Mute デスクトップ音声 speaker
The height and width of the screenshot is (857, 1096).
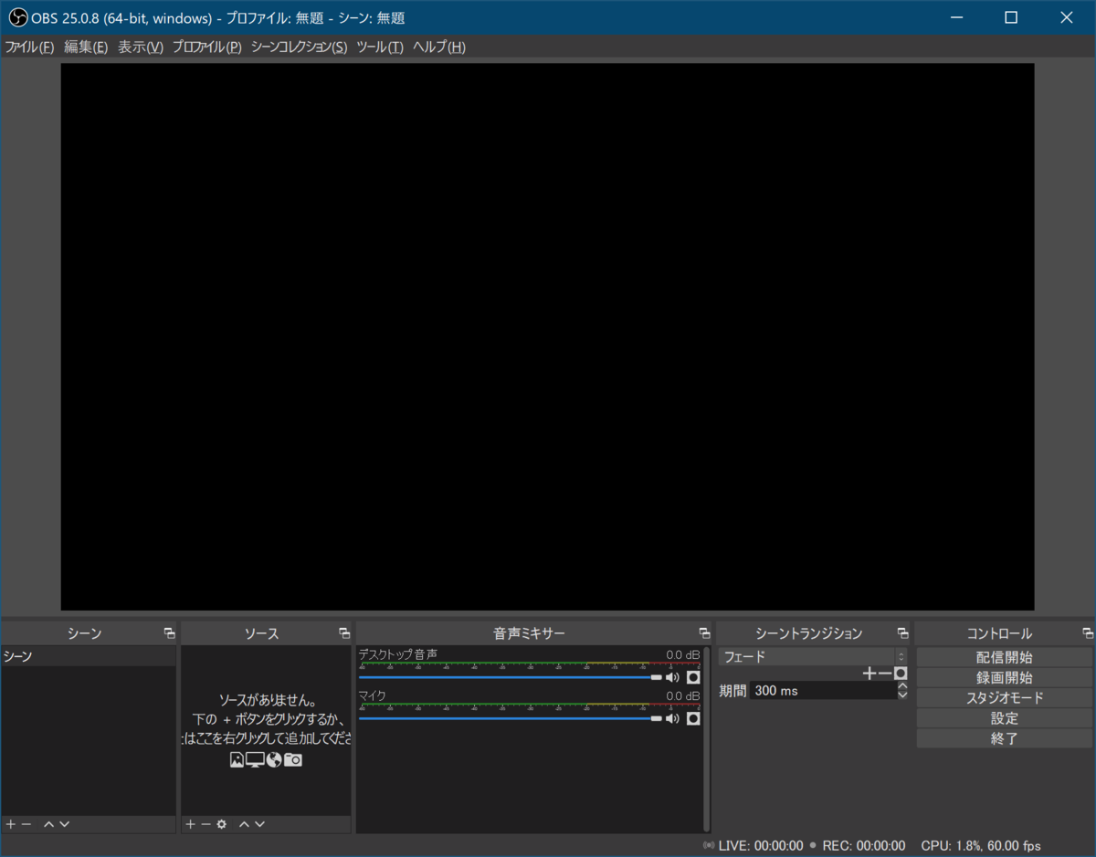pyautogui.click(x=672, y=677)
